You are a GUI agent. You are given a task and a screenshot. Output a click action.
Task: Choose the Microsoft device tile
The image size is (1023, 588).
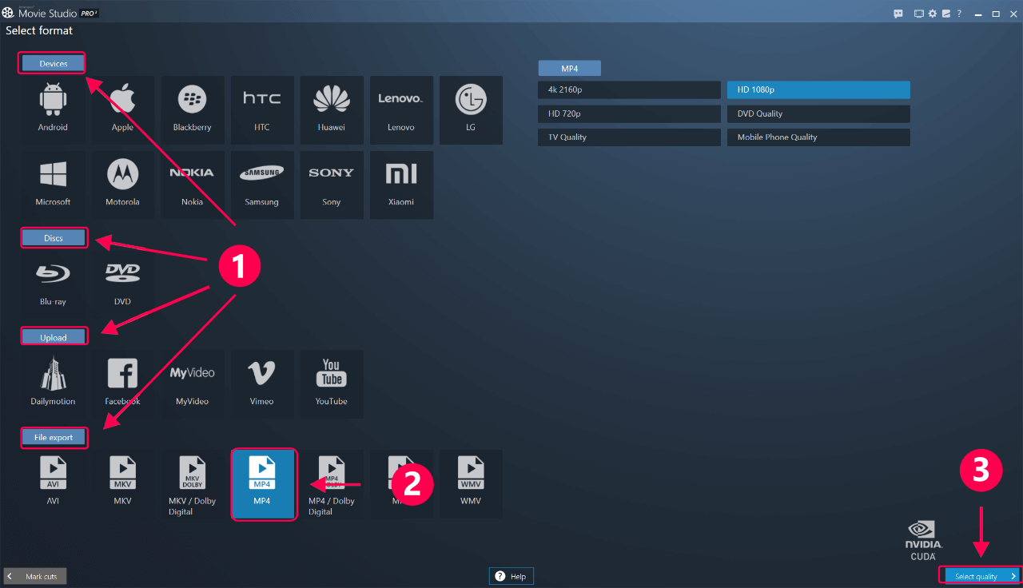coord(53,185)
